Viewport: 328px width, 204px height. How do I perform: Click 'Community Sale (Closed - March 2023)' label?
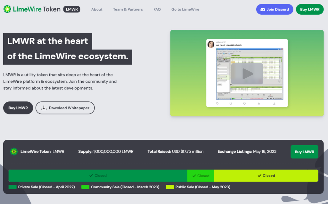pyautogui.click(x=125, y=187)
